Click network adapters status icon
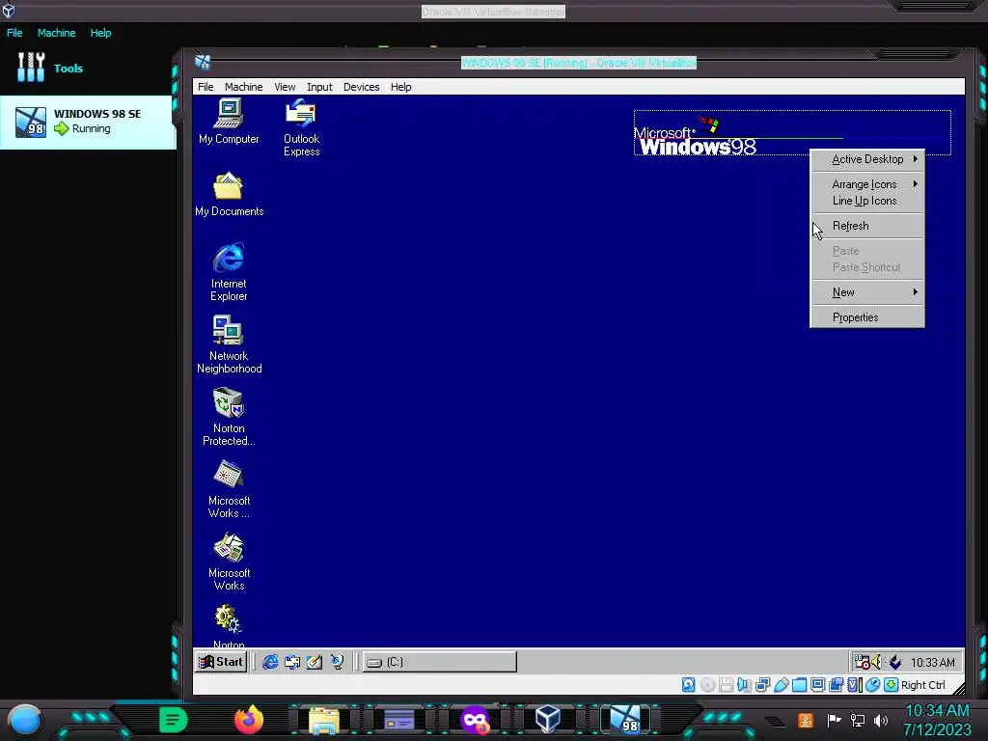This screenshot has width=988, height=741. coord(762,685)
